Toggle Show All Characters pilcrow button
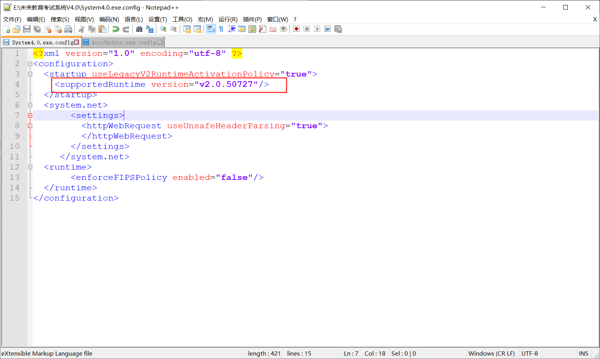 (221, 29)
